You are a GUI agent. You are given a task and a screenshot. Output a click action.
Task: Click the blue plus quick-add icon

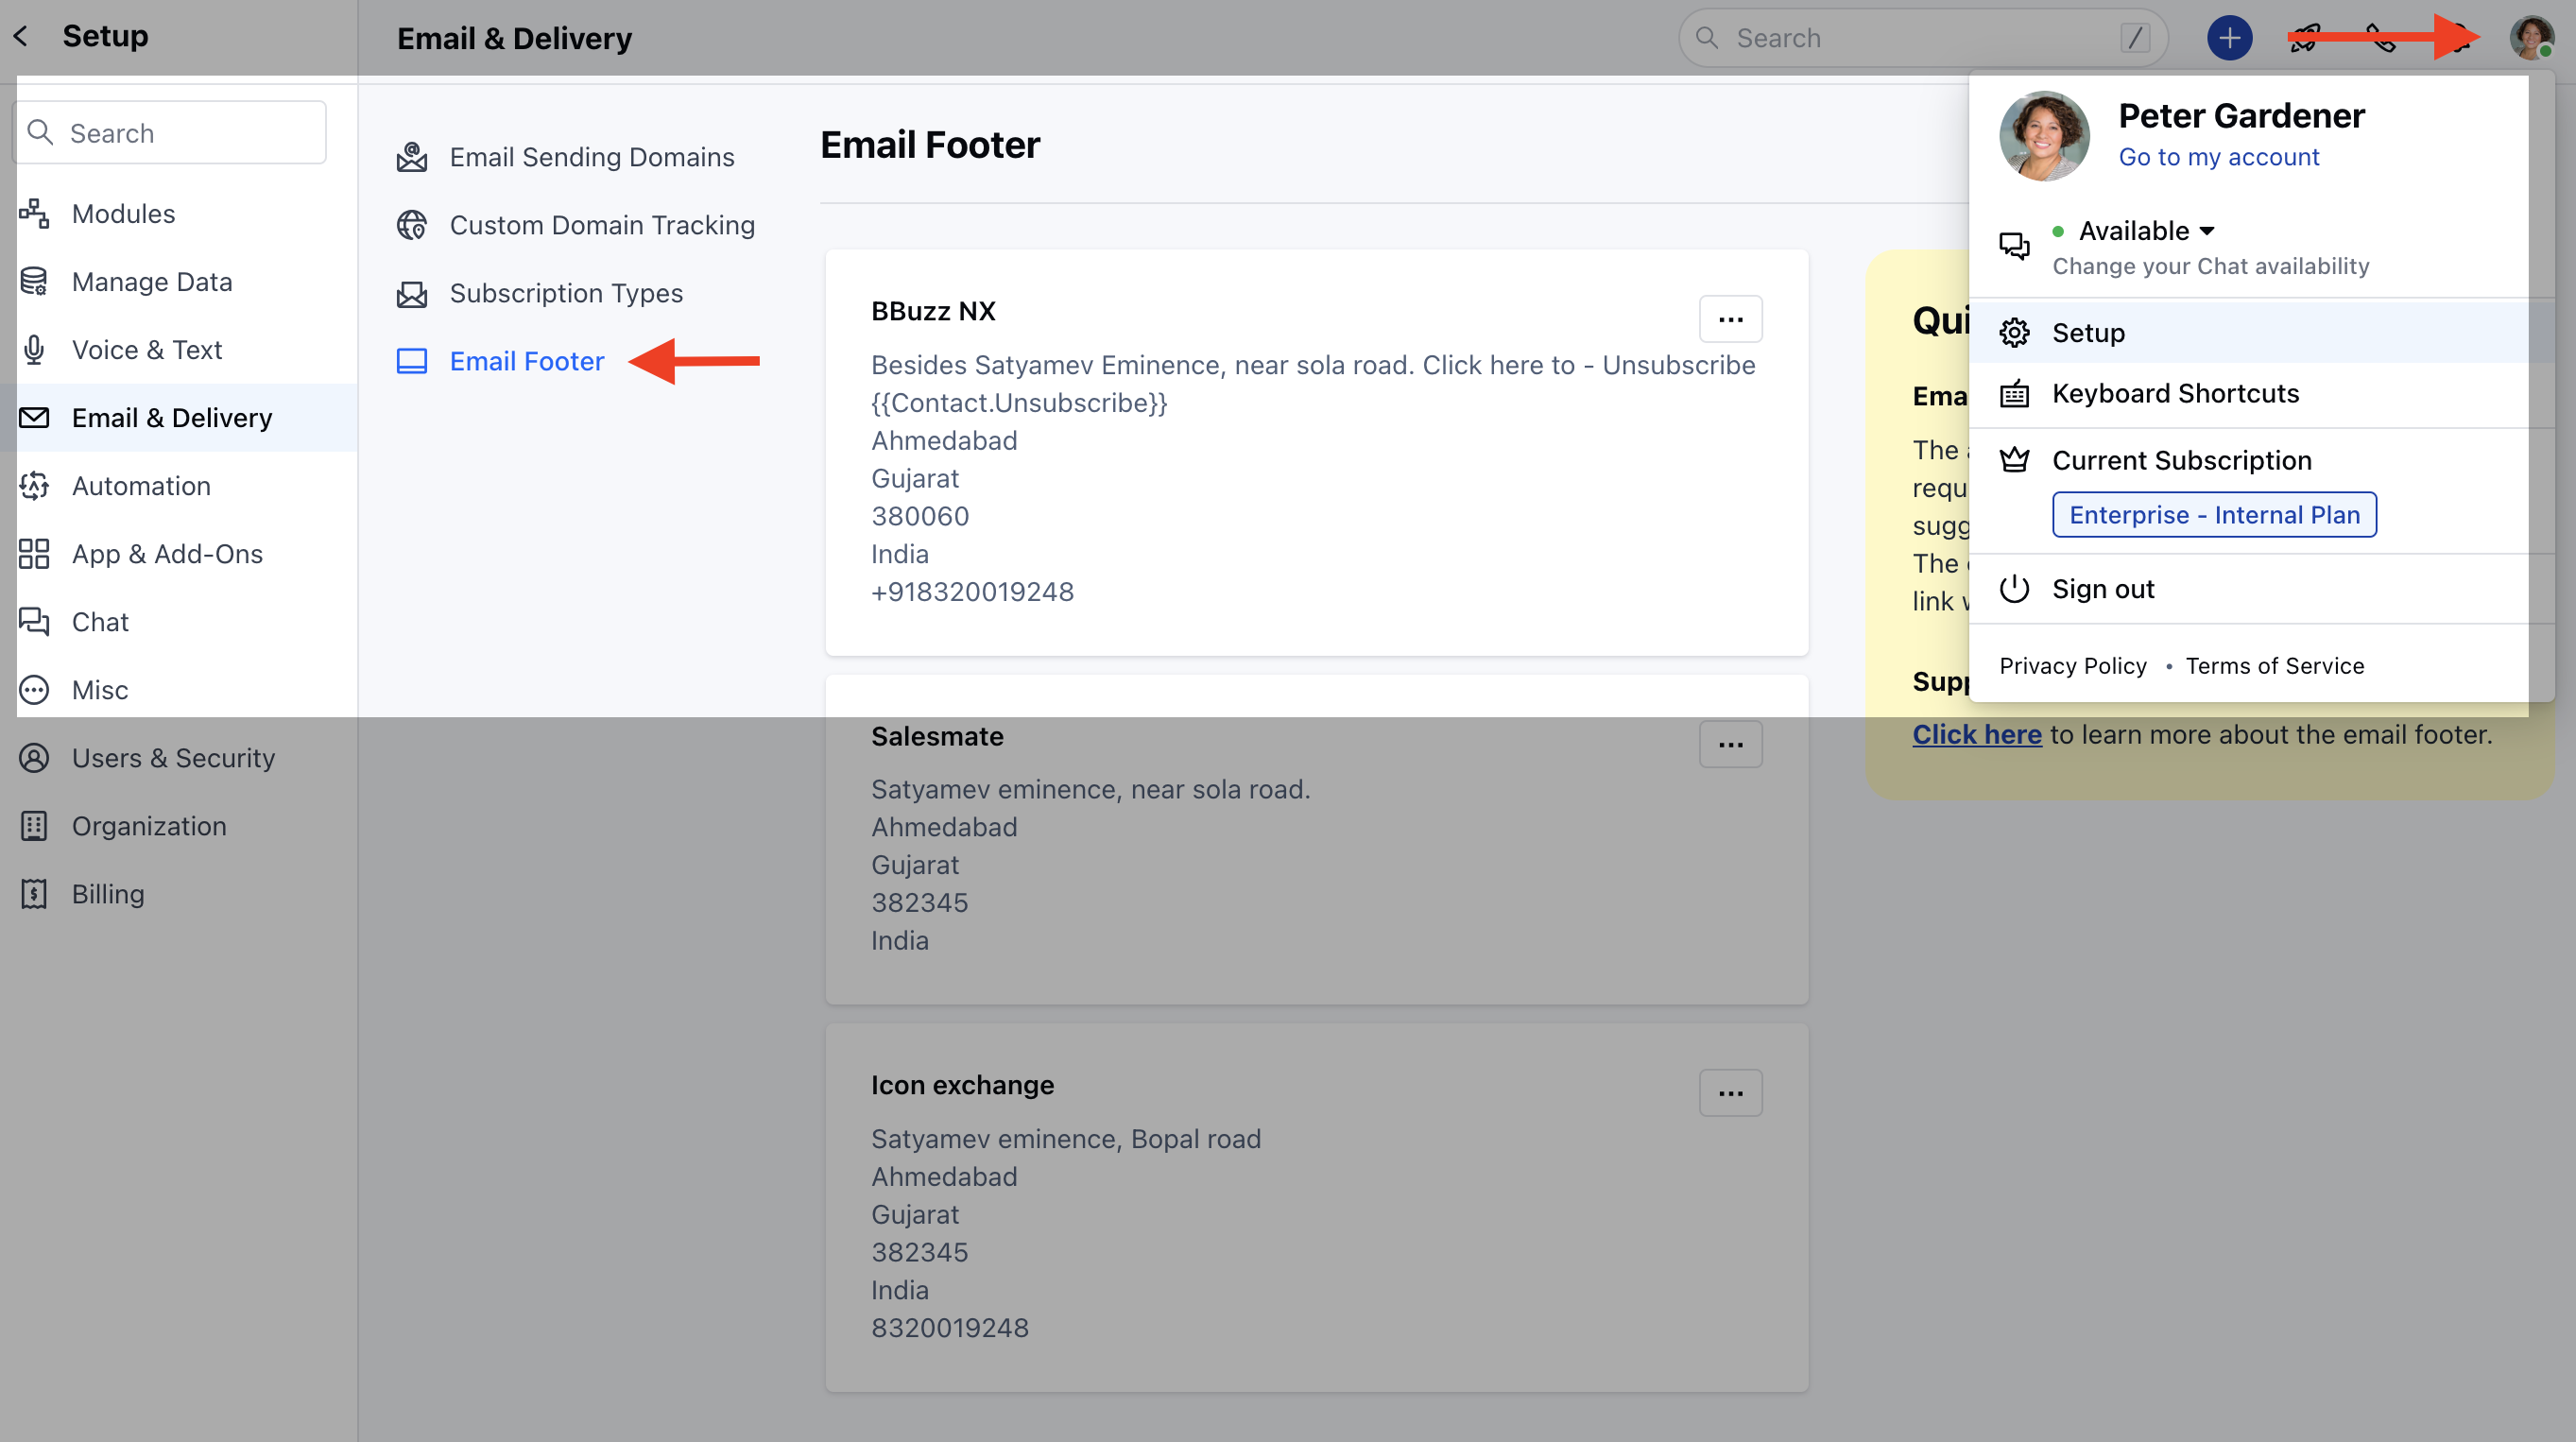[x=2229, y=38]
